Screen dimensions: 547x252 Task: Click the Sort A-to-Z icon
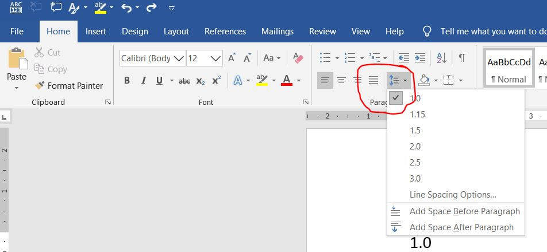(441, 58)
